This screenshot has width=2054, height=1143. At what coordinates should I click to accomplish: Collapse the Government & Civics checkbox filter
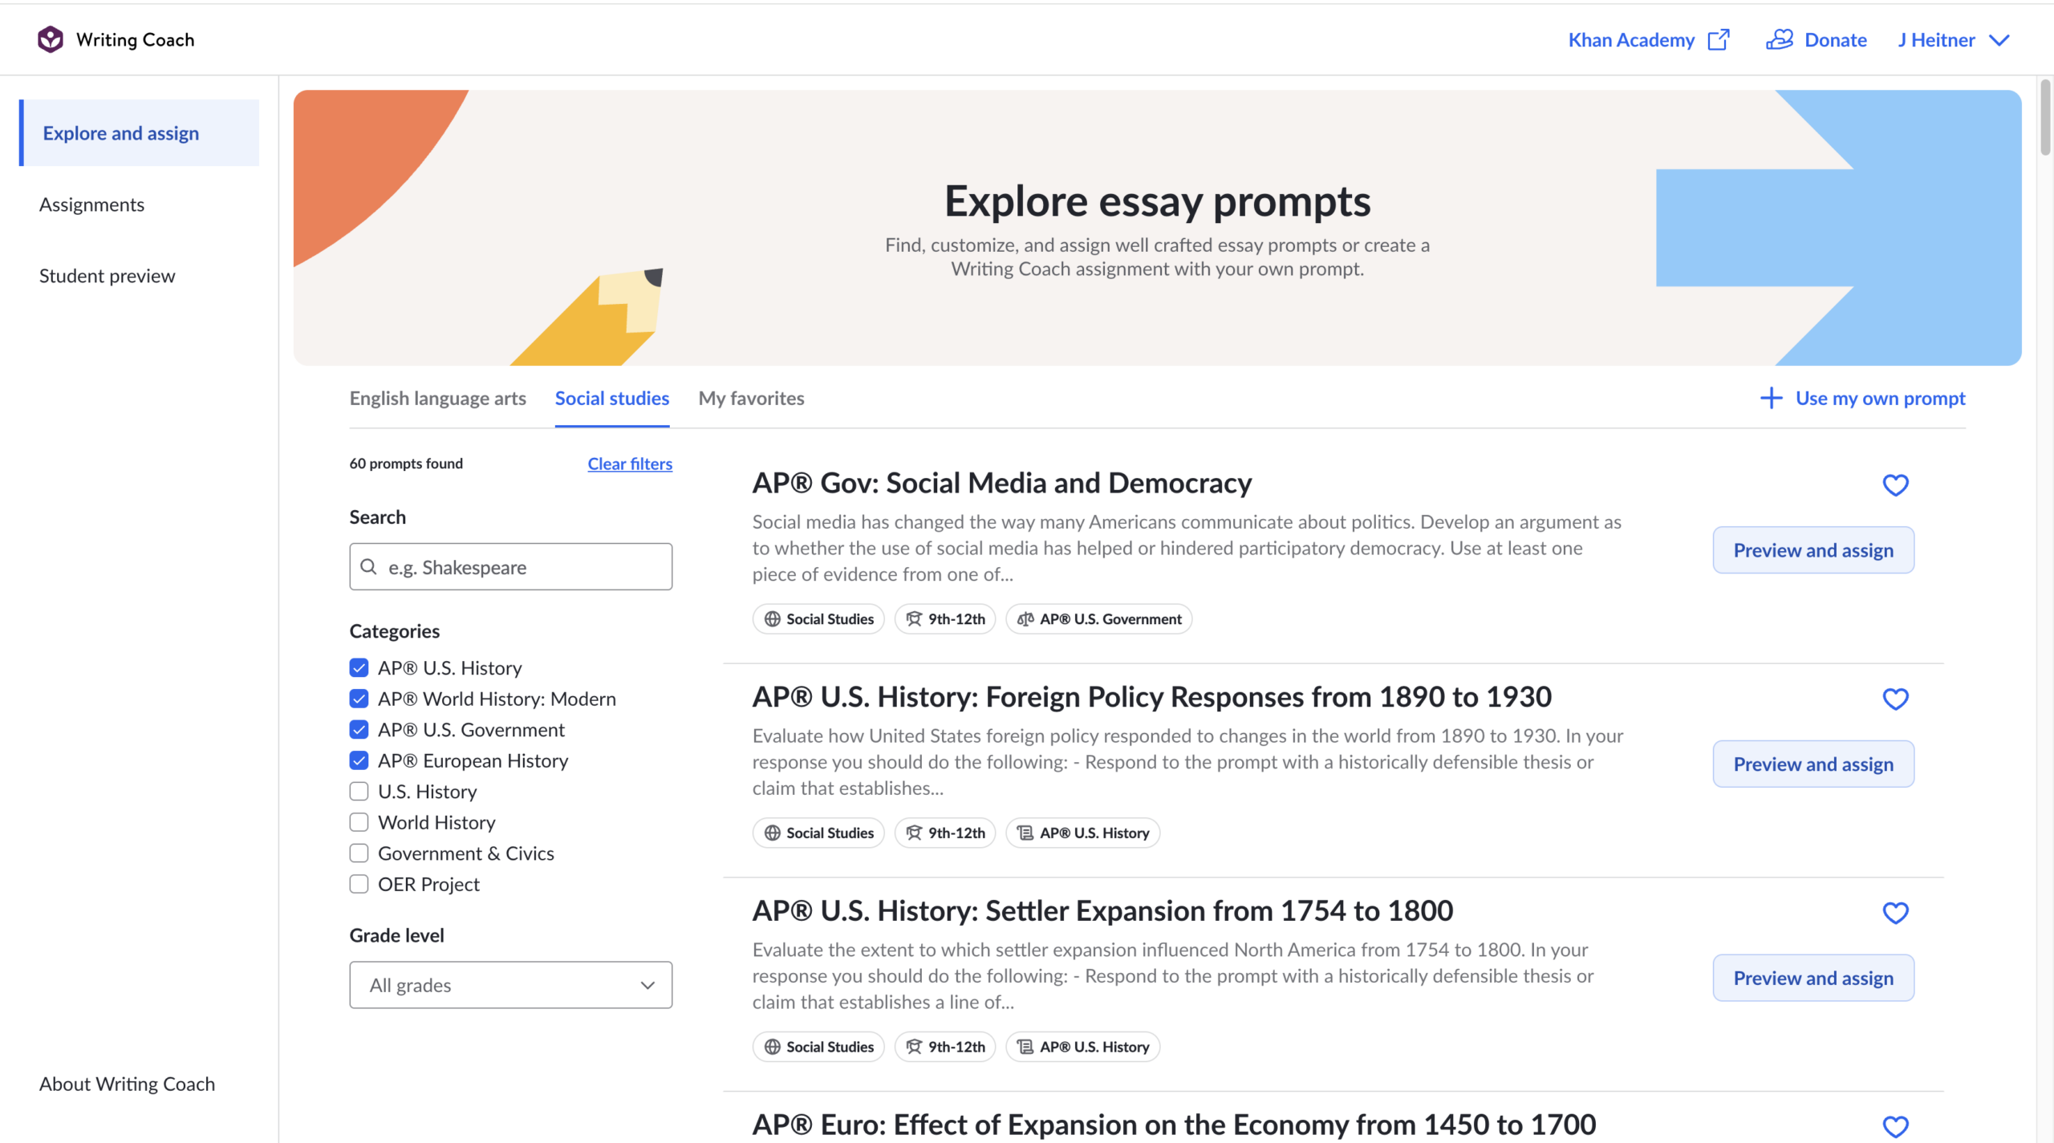coord(359,853)
